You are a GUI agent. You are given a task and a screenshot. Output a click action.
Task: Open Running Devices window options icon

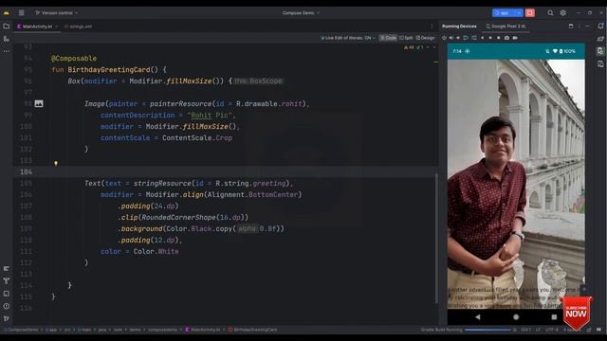click(x=579, y=27)
